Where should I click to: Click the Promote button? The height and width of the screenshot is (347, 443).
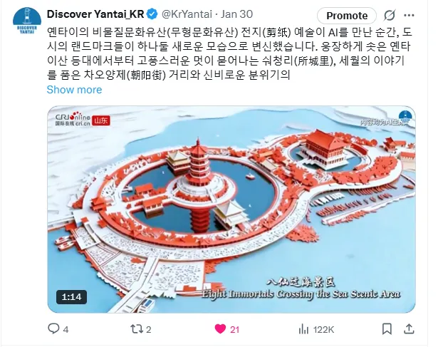(347, 16)
